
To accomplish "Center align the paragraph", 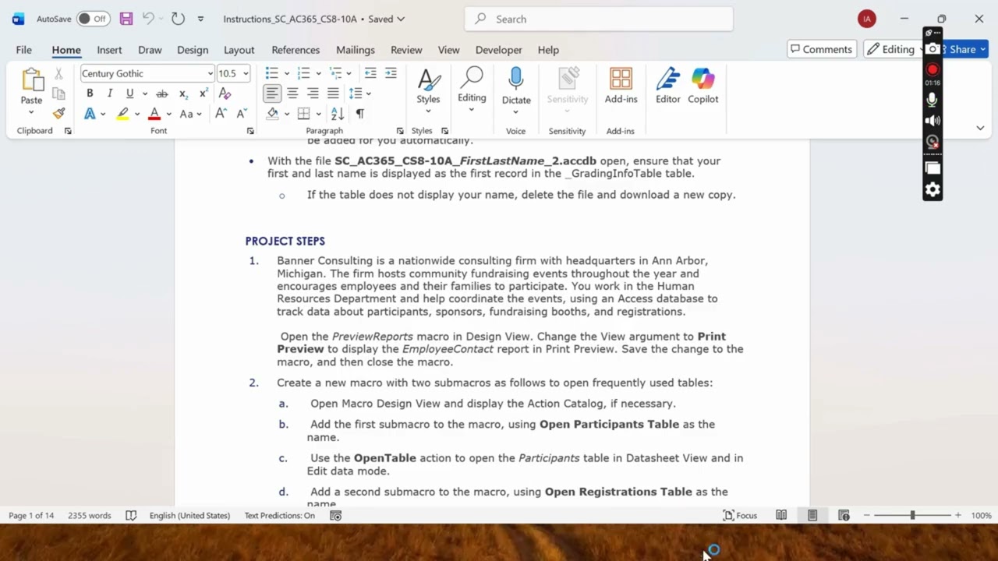I will pos(292,93).
